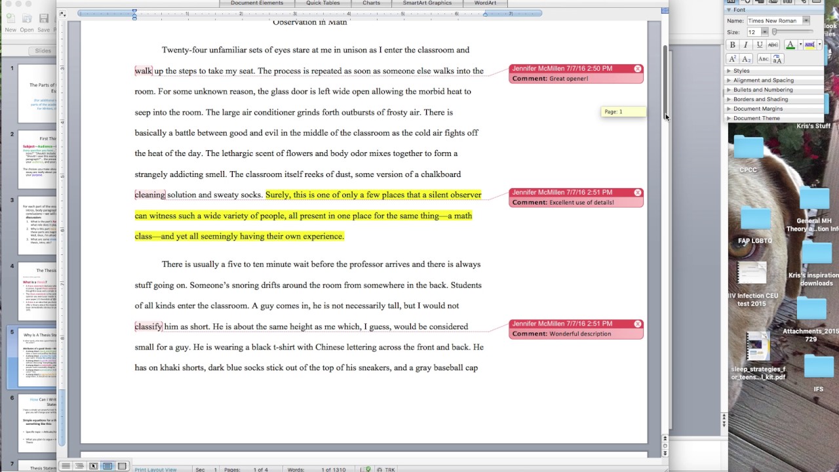The image size is (839, 472).
Task: Click New icon in PowerPoint window
Action: 10,19
